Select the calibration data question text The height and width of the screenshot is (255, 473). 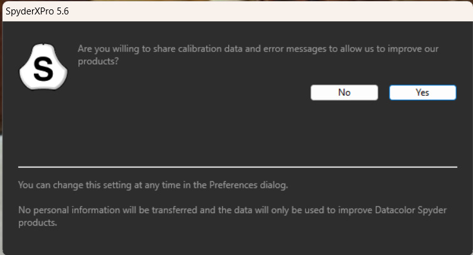pos(258,55)
